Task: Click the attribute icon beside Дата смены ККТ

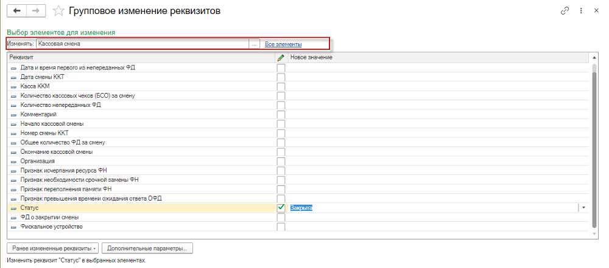Action: pyautogui.click(x=14, y=77)
